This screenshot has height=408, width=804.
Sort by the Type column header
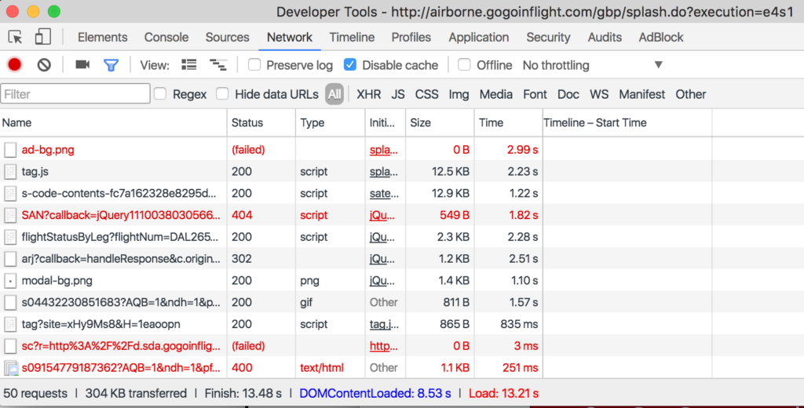click(331, 123)
